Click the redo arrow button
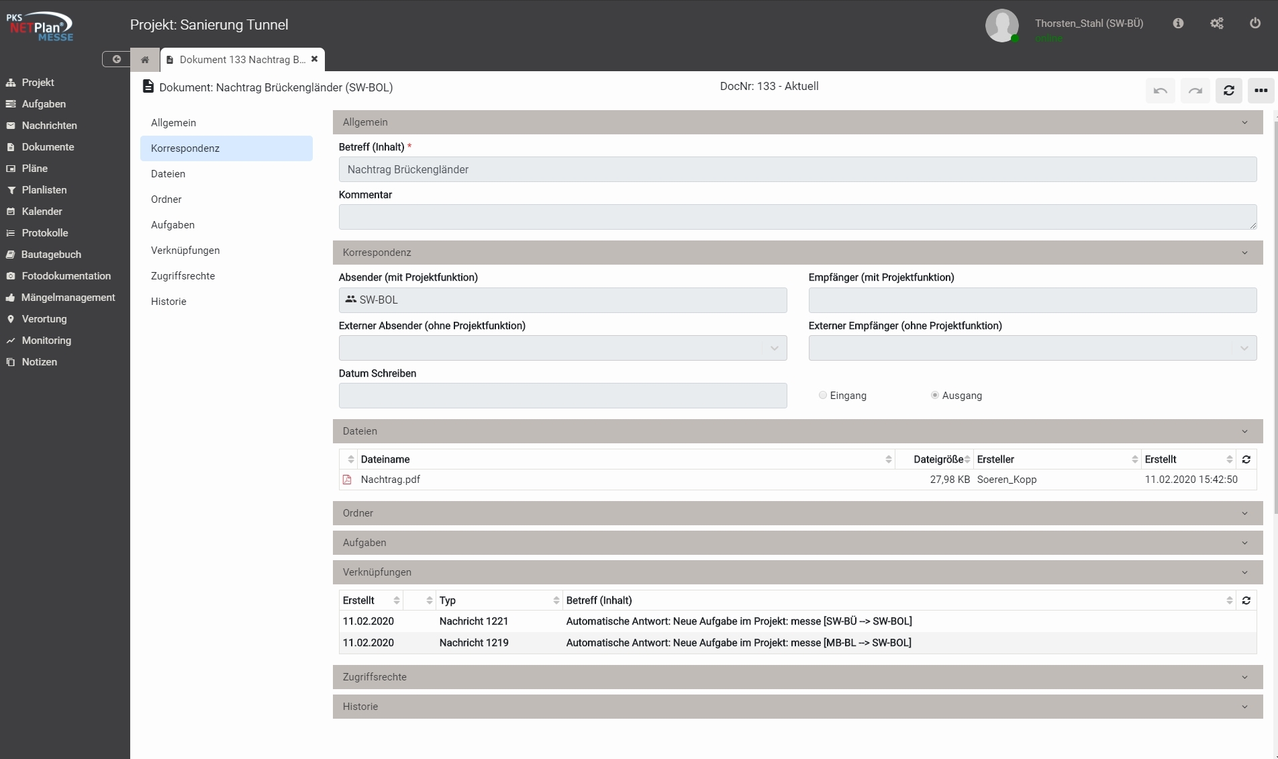This screenshot has width=1278, height=759. [1195, 91]
